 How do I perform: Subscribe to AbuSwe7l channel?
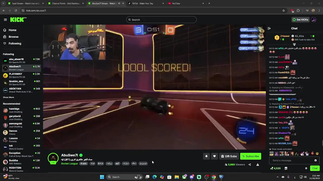point(251,156)
